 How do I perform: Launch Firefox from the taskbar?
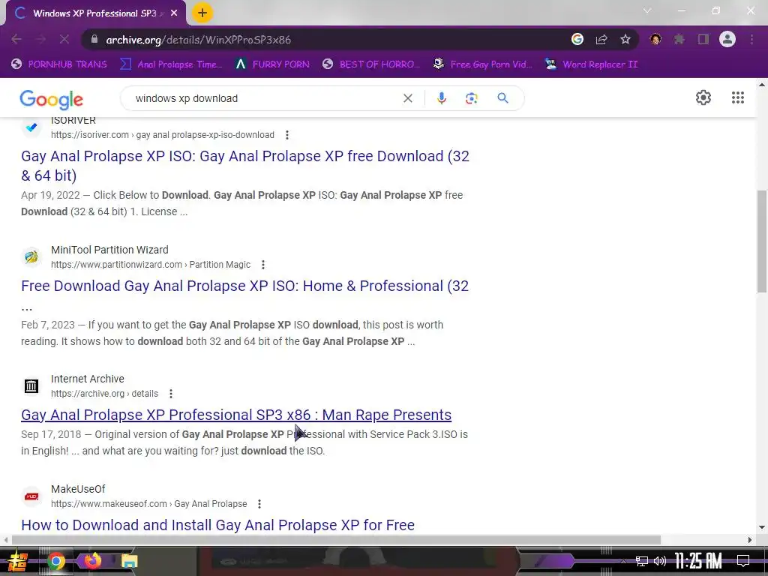click(x=92, y=560)
